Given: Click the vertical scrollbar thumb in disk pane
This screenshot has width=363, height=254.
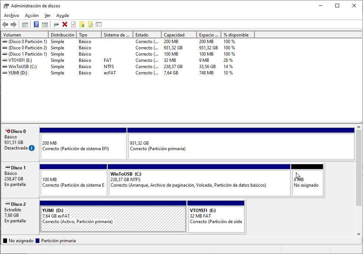Looking at the screenshot, I should coord(359,167).
